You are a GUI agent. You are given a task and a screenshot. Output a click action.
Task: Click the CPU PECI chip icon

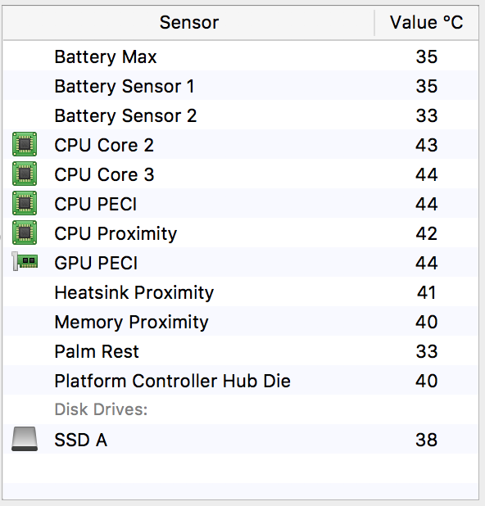(x=25, y=203)
